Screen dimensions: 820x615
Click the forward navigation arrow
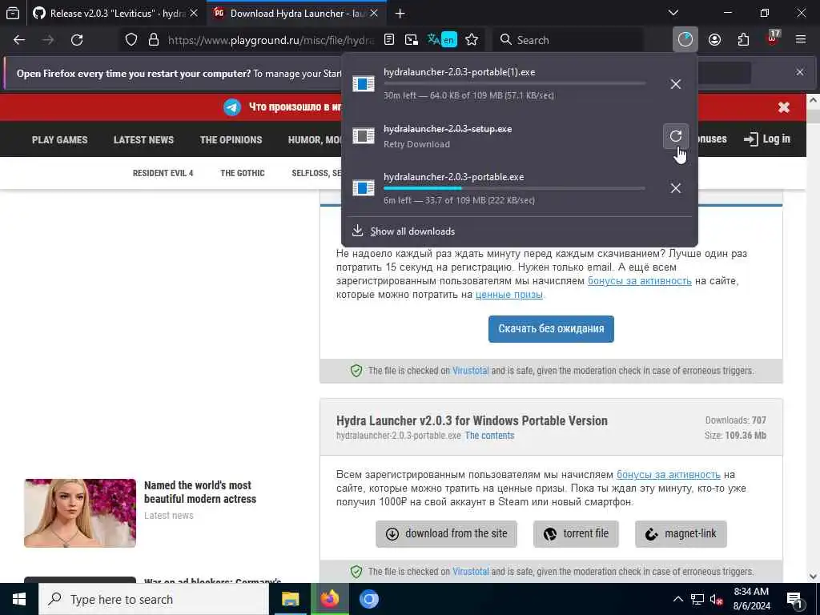tap(48, 40)
